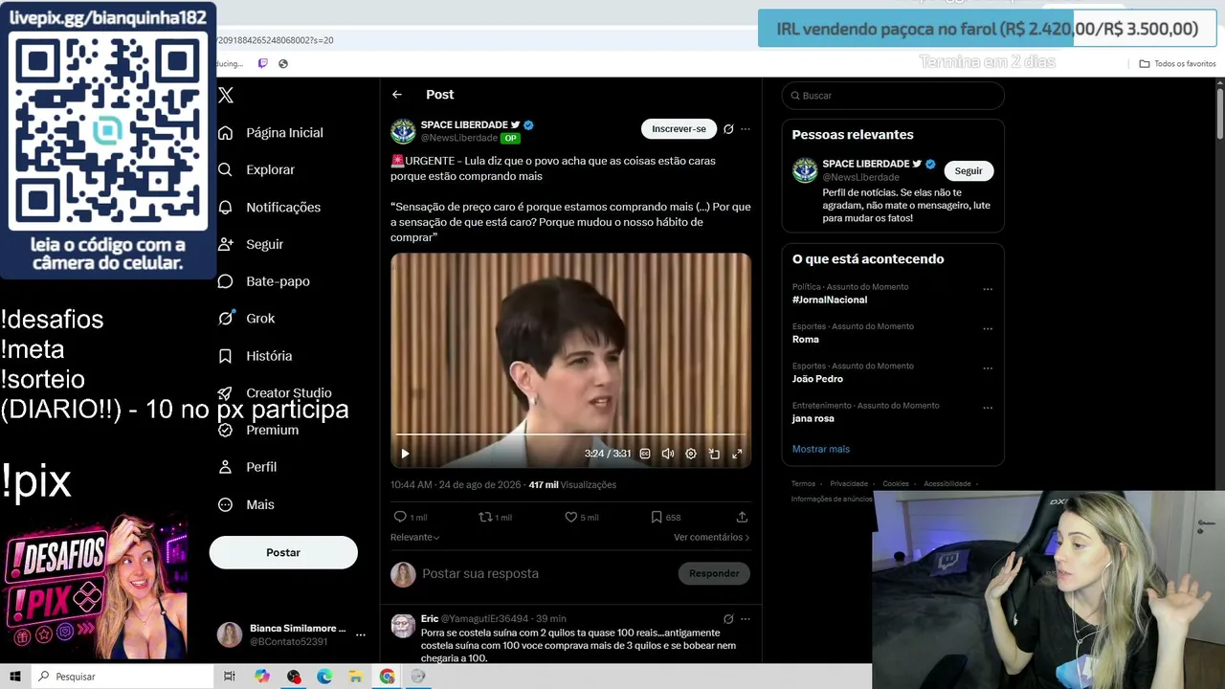Toggle closed captions on the video
Image resolution: width=1225 pixels, height=689 pixels.
point(645,454)
